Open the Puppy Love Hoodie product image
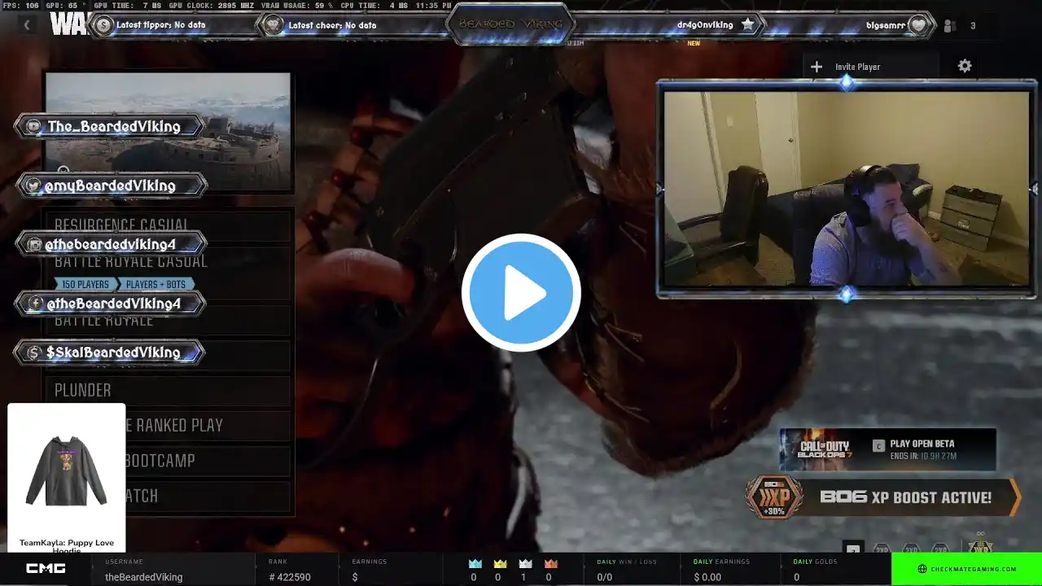This screenshot has width=1042, height=586. (x=67, y=470)
